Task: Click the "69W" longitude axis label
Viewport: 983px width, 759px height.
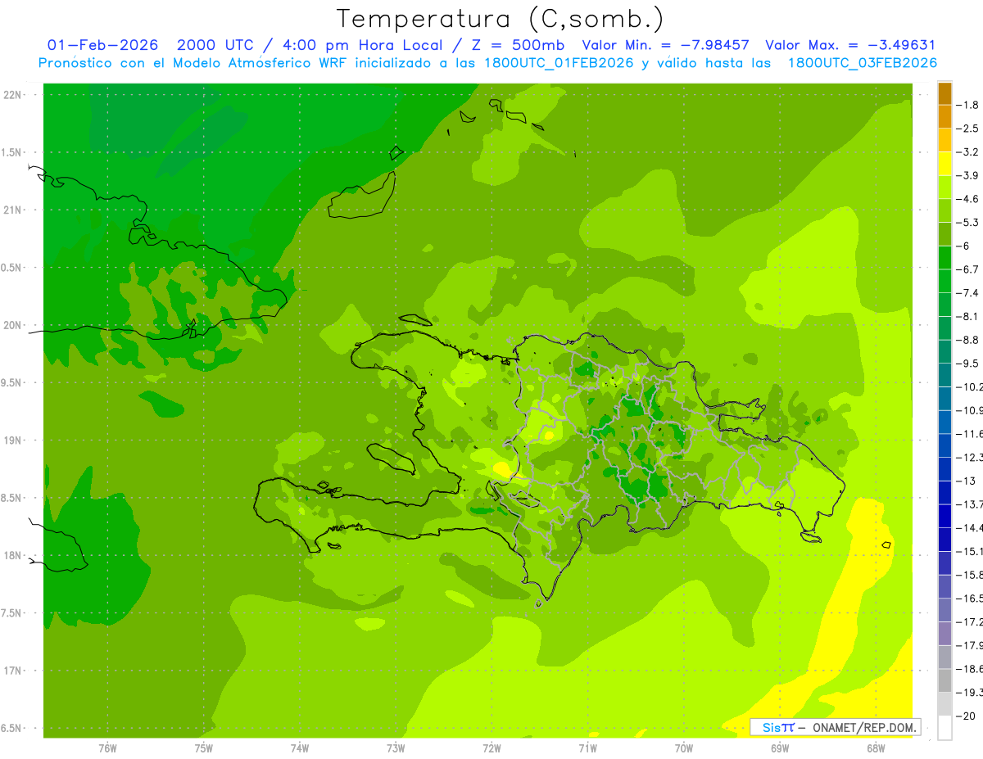Action: pyautogui.click(x=780, y=748)
